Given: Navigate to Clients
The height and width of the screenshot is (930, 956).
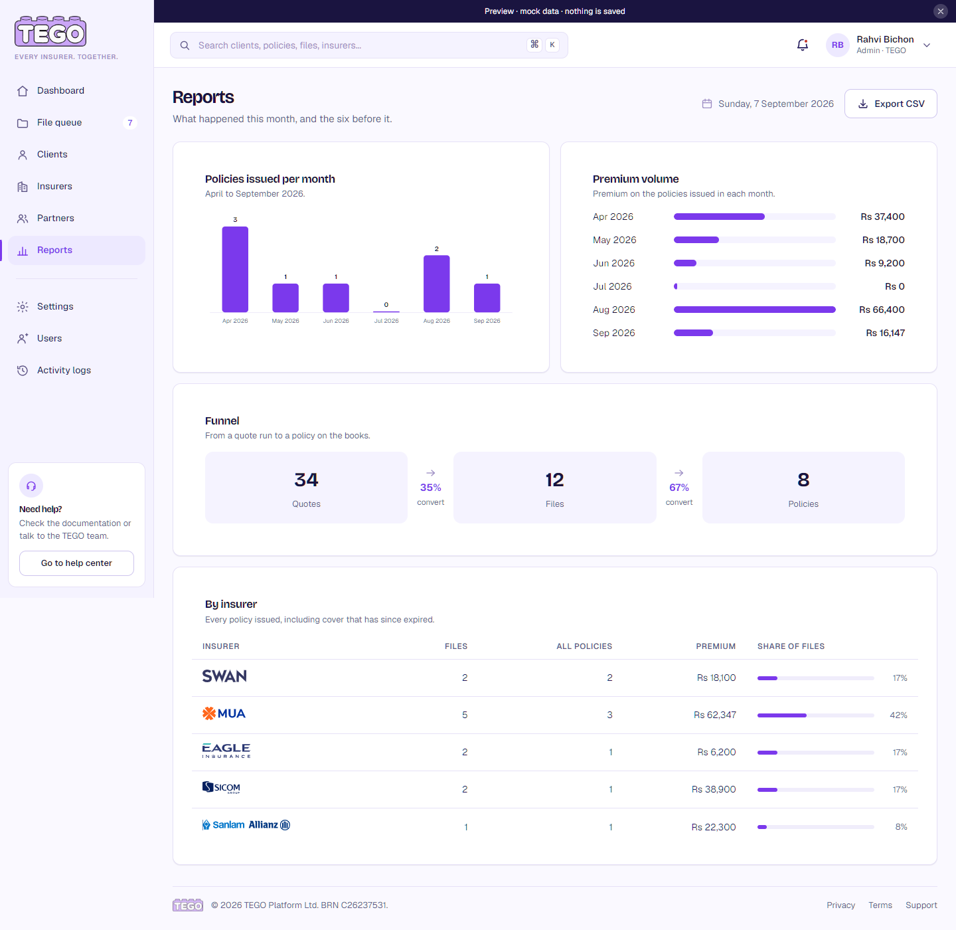Looking at the screenshot, I should 76,155.
